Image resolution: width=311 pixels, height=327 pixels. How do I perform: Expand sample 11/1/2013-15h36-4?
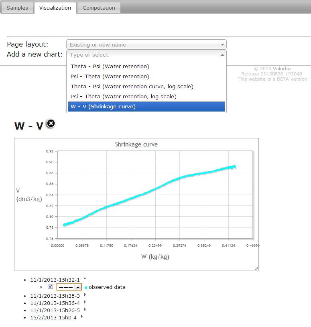85,302
